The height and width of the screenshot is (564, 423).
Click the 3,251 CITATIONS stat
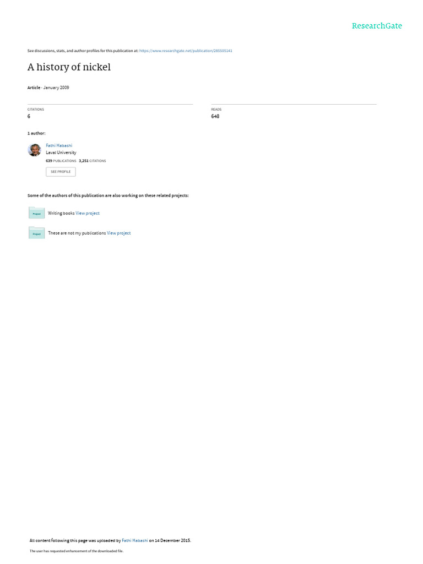tap(93, 160)
